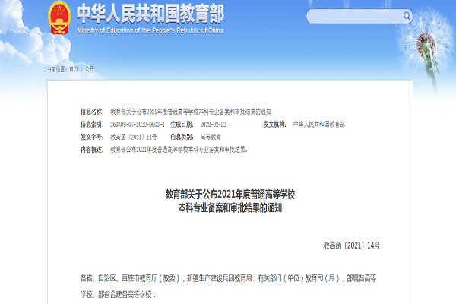This screenshot has width=456, height=304.
Task: Click the 信息类别 label
Action: pyautogui.click(x=182, y=137)
